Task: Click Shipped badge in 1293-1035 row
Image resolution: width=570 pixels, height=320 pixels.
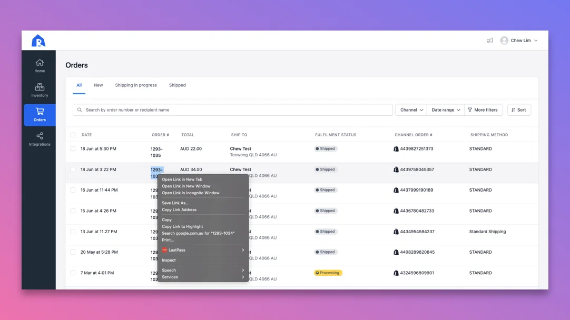Action: [x=326, y=148]
